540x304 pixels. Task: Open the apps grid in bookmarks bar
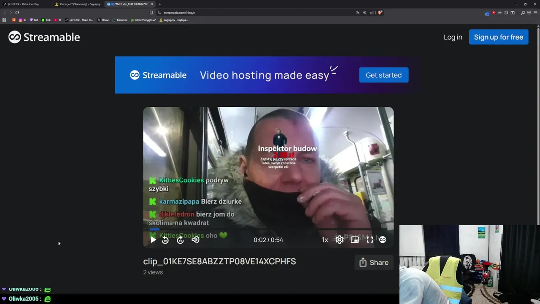(x=4, y=20)
